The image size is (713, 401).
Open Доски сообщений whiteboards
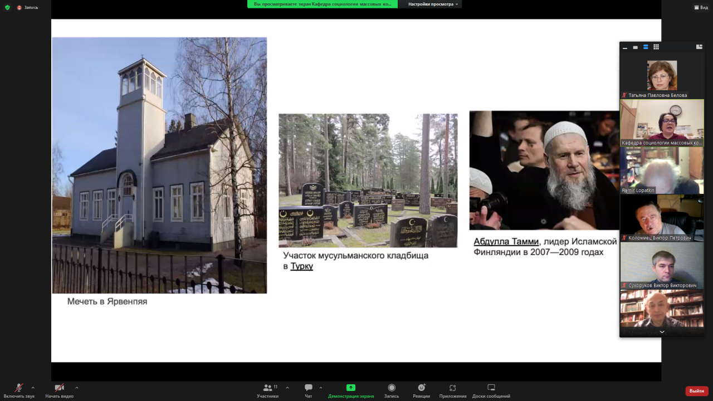pyautogui.click(x=491, y=391)
